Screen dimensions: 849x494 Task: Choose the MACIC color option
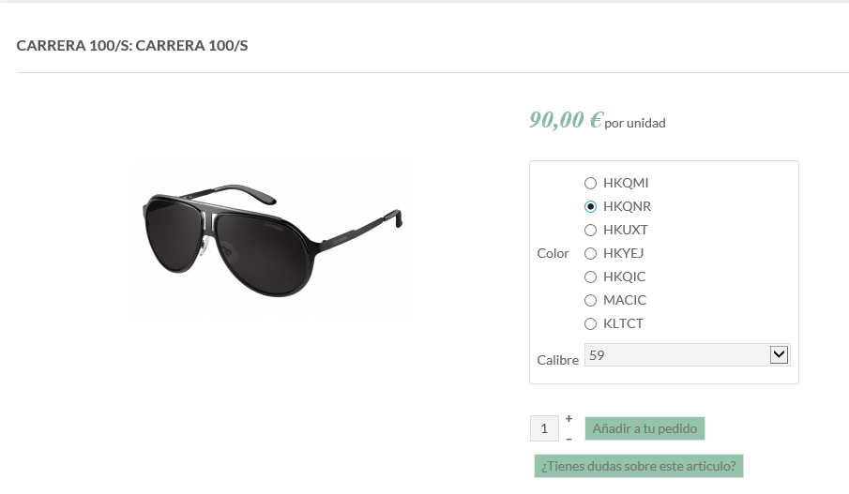[591, 301]
